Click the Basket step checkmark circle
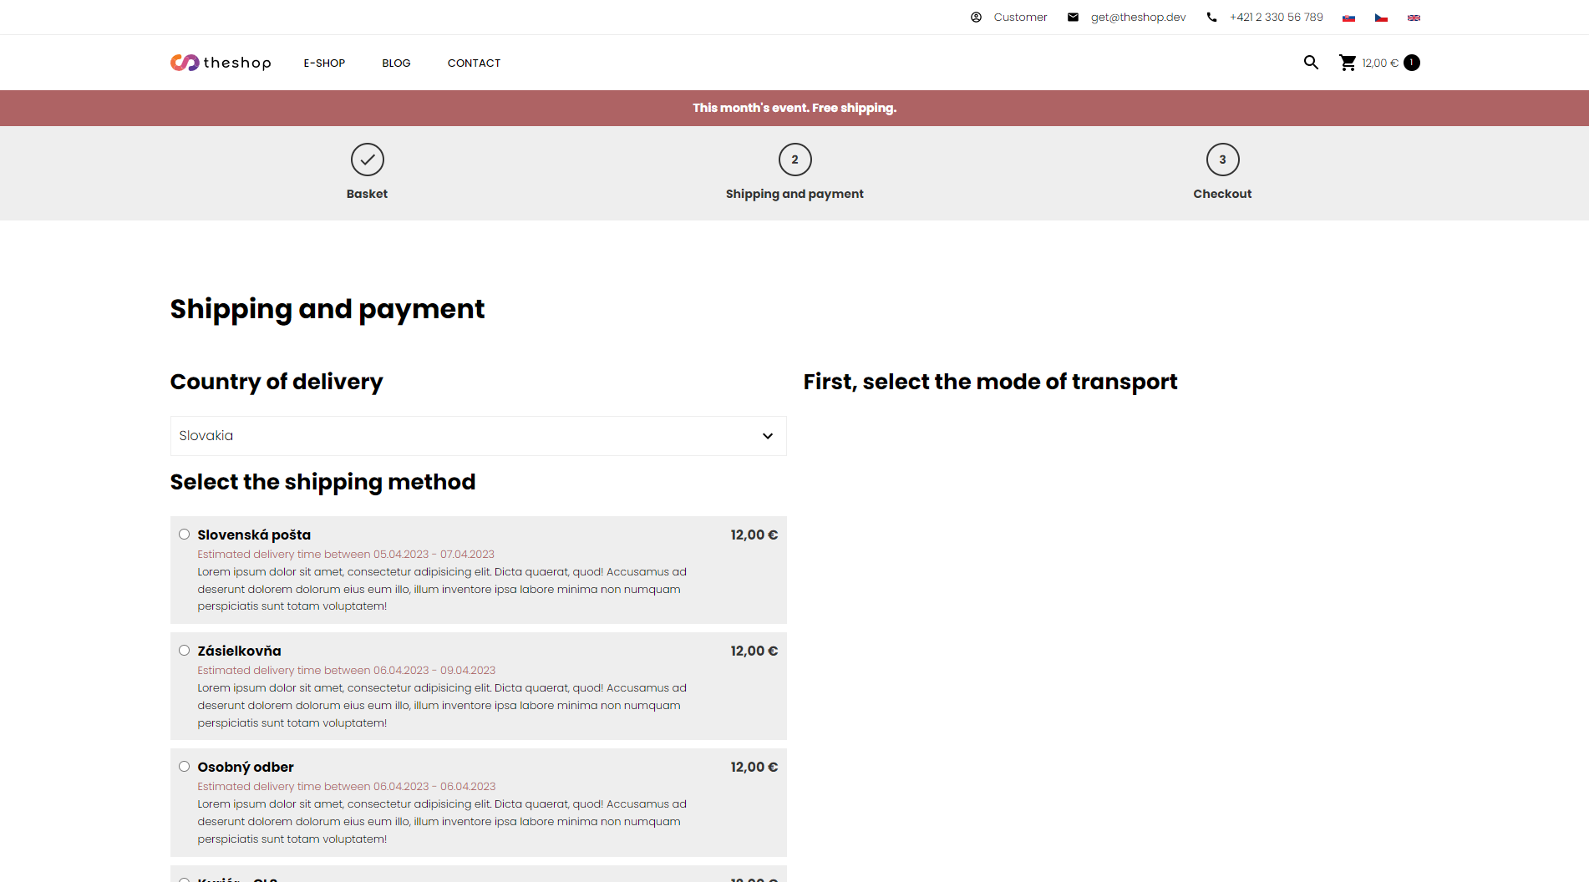This screenshot has height=882, width=1589. click(367, 160)
